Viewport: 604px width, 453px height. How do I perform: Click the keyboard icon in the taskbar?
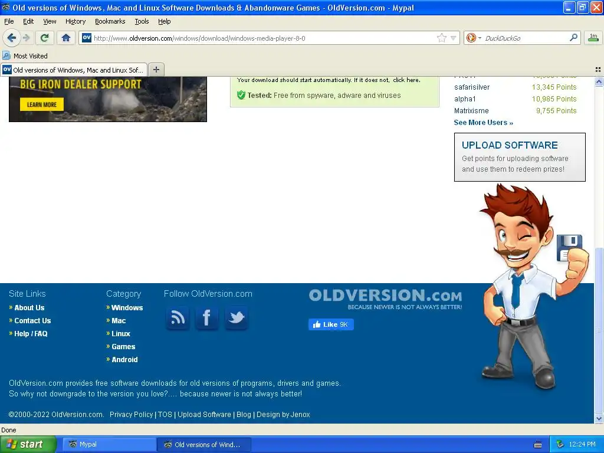[538, 445]
